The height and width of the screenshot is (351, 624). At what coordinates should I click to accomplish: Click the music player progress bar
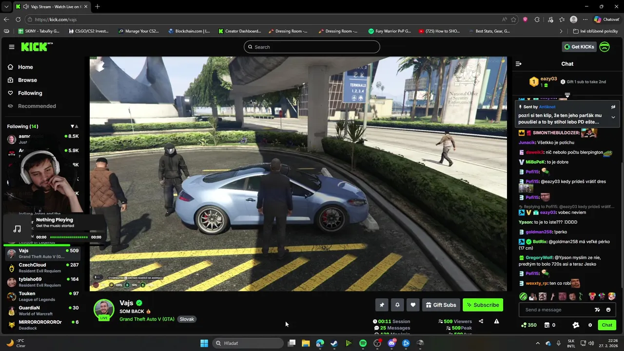(x=69, y=237)
